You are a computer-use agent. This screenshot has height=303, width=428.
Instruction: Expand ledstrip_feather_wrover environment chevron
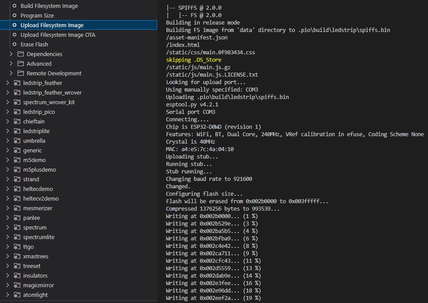(x=7, y=92)
